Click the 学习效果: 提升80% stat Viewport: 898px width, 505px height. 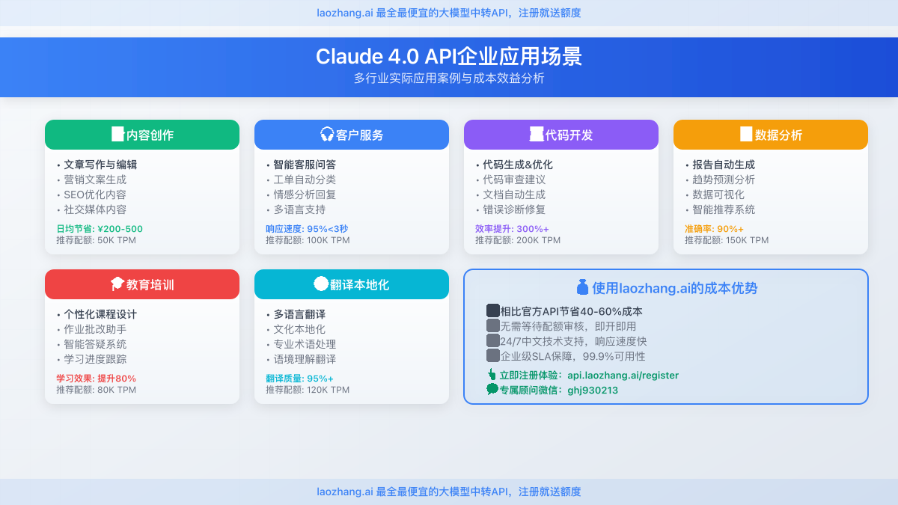pos(97,379)
